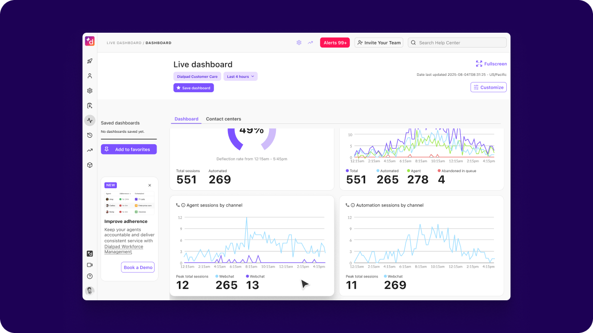Screen dimensions: 593x333
Task: Click the 'Date last updated' timestamp text
Action: [461, 74]
